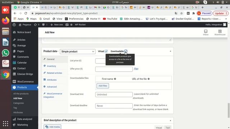Open the volume indicator in top bar
The image size is (230, 129).
click(x=218, y=2)
